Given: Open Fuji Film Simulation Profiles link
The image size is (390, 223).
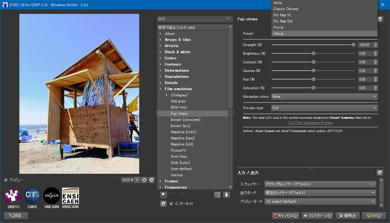Looking at the screenshot, I should coord(310,123).
